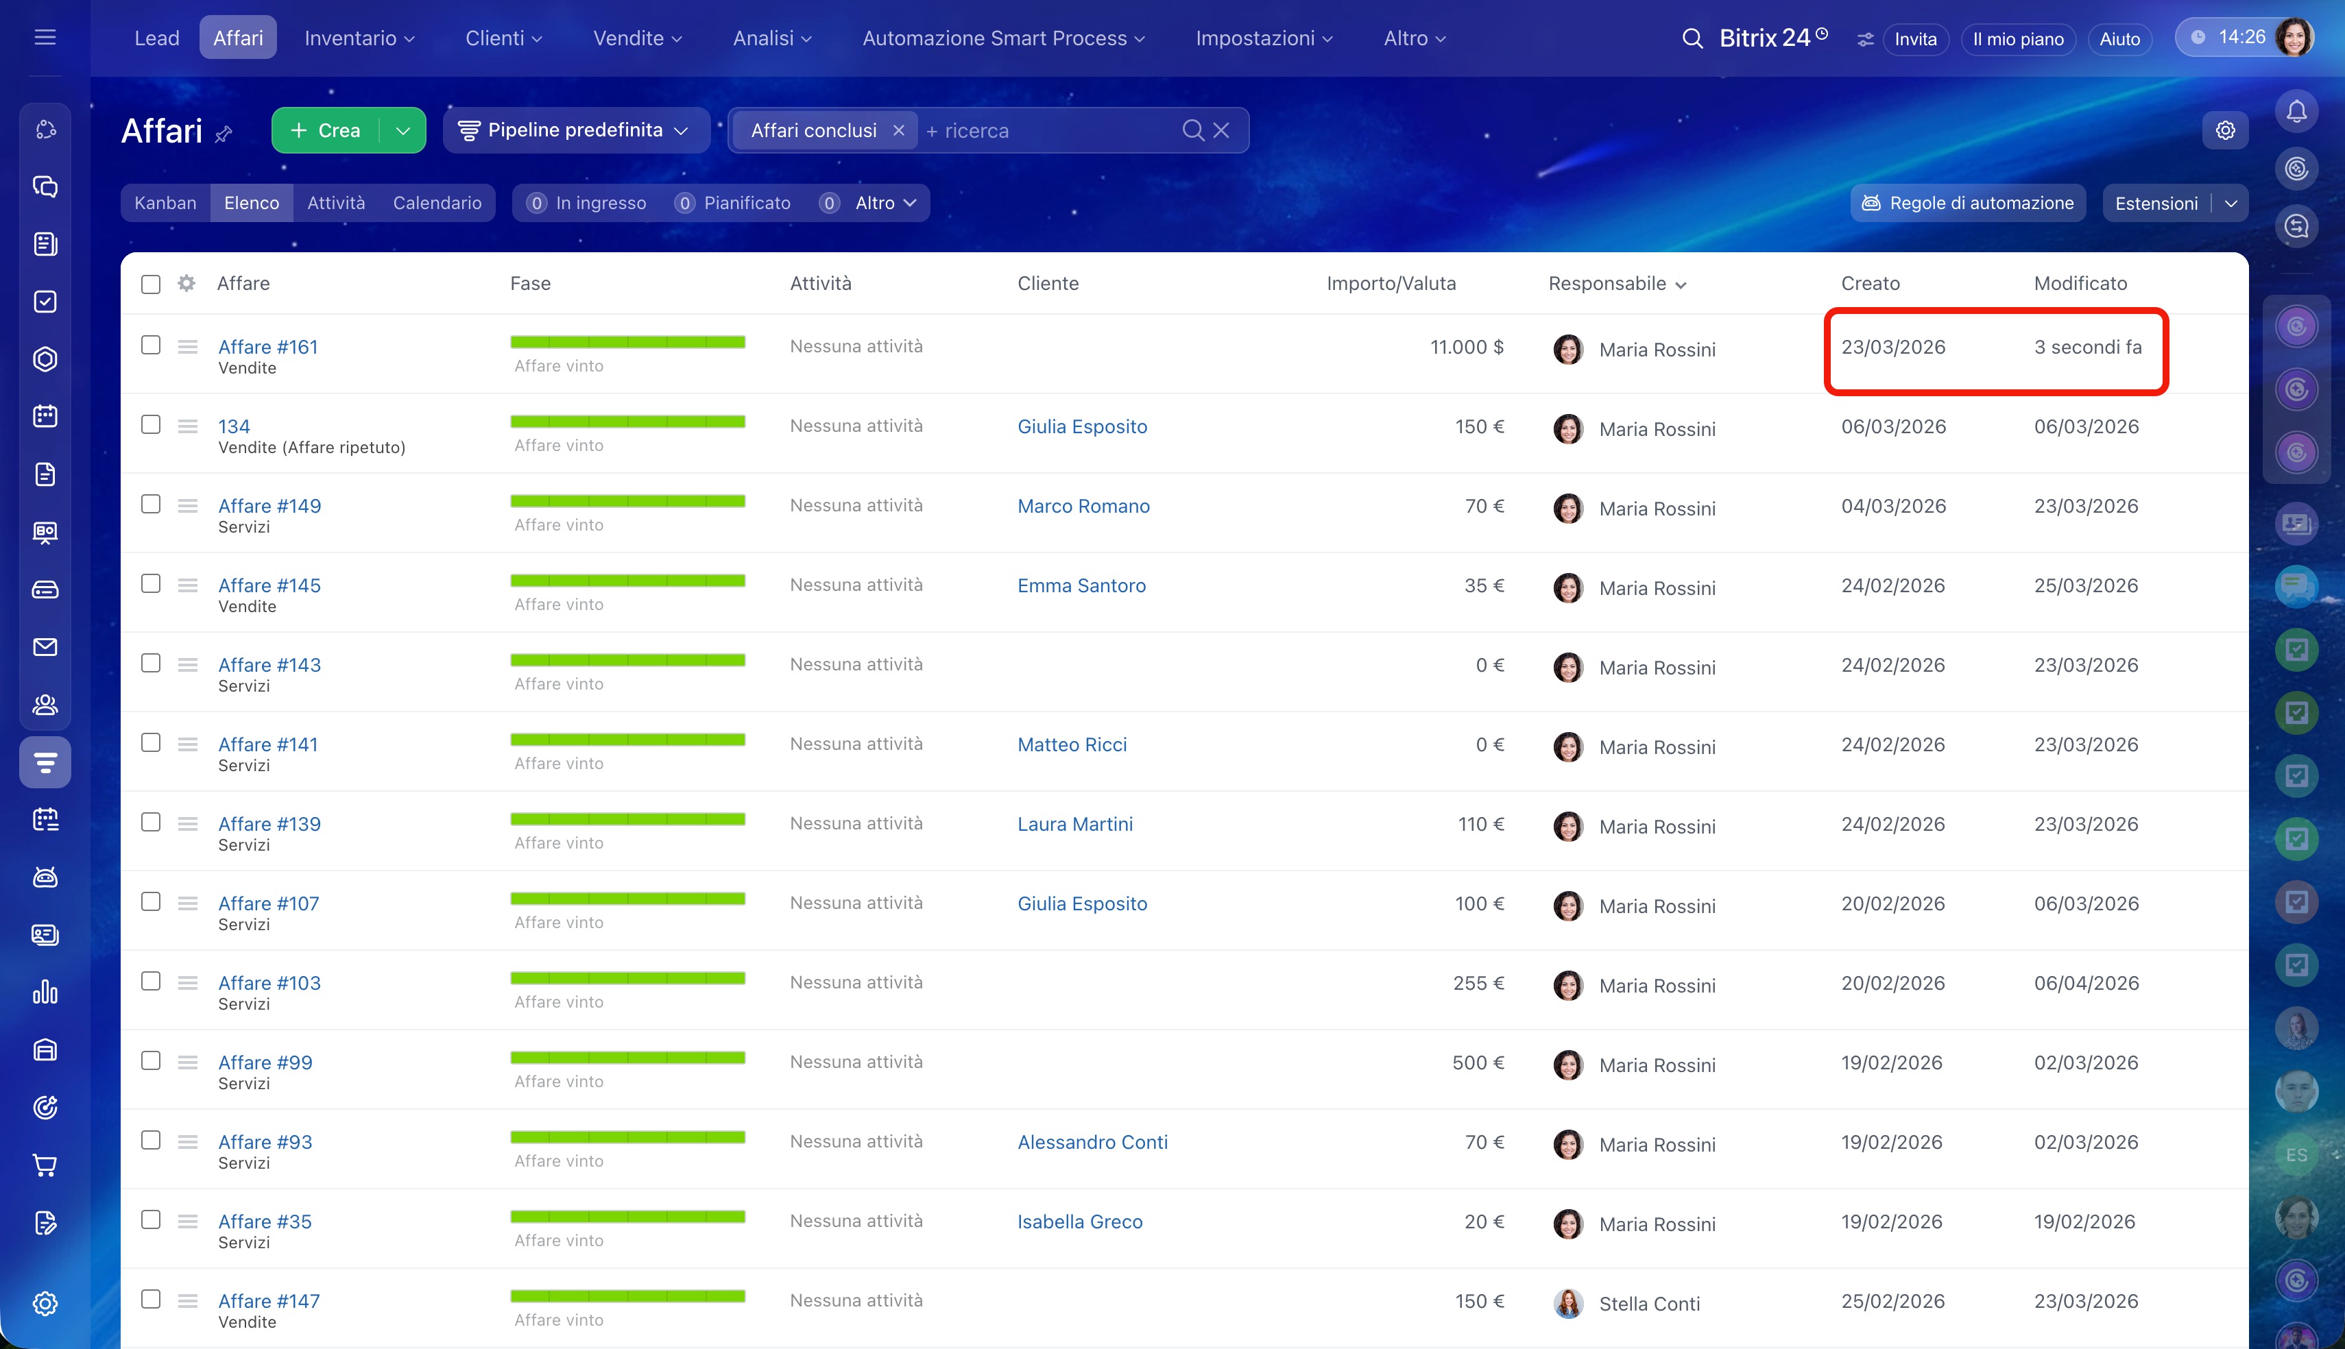
Task: Click Regole di automazione button
Action: coord(1968,203)
